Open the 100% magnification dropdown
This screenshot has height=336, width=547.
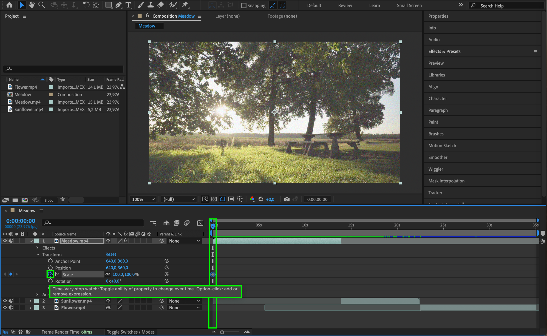[143, 199]
